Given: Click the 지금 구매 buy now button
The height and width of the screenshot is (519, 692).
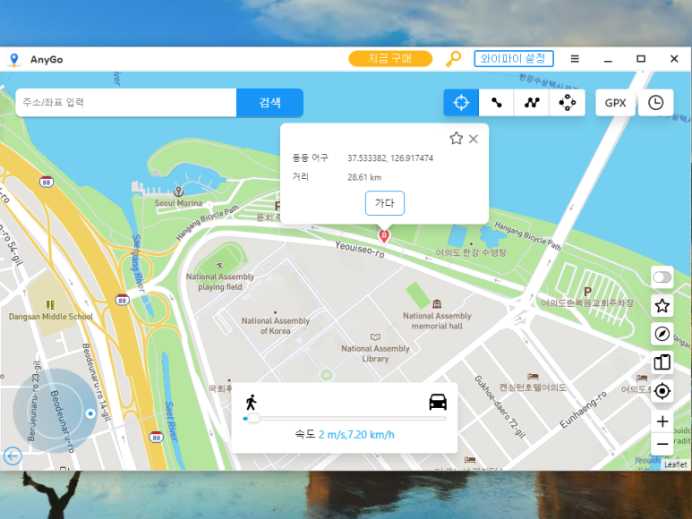Looking at the screenshot, I should click(x=390, y=59).
